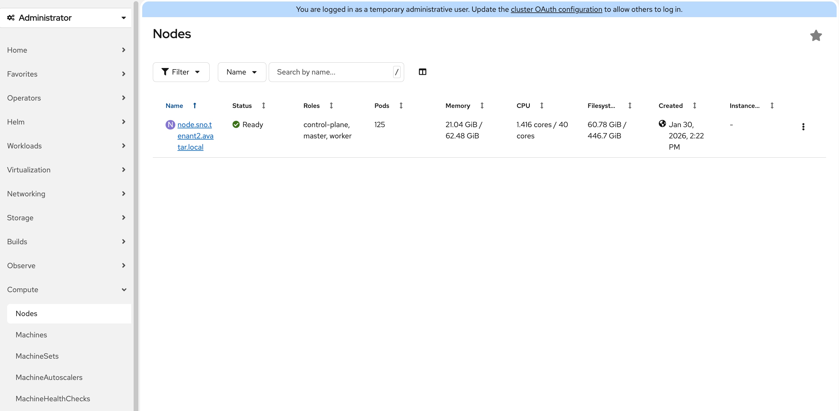
Task: Click the green Ready status checkmark
Action: click(236, 124)
